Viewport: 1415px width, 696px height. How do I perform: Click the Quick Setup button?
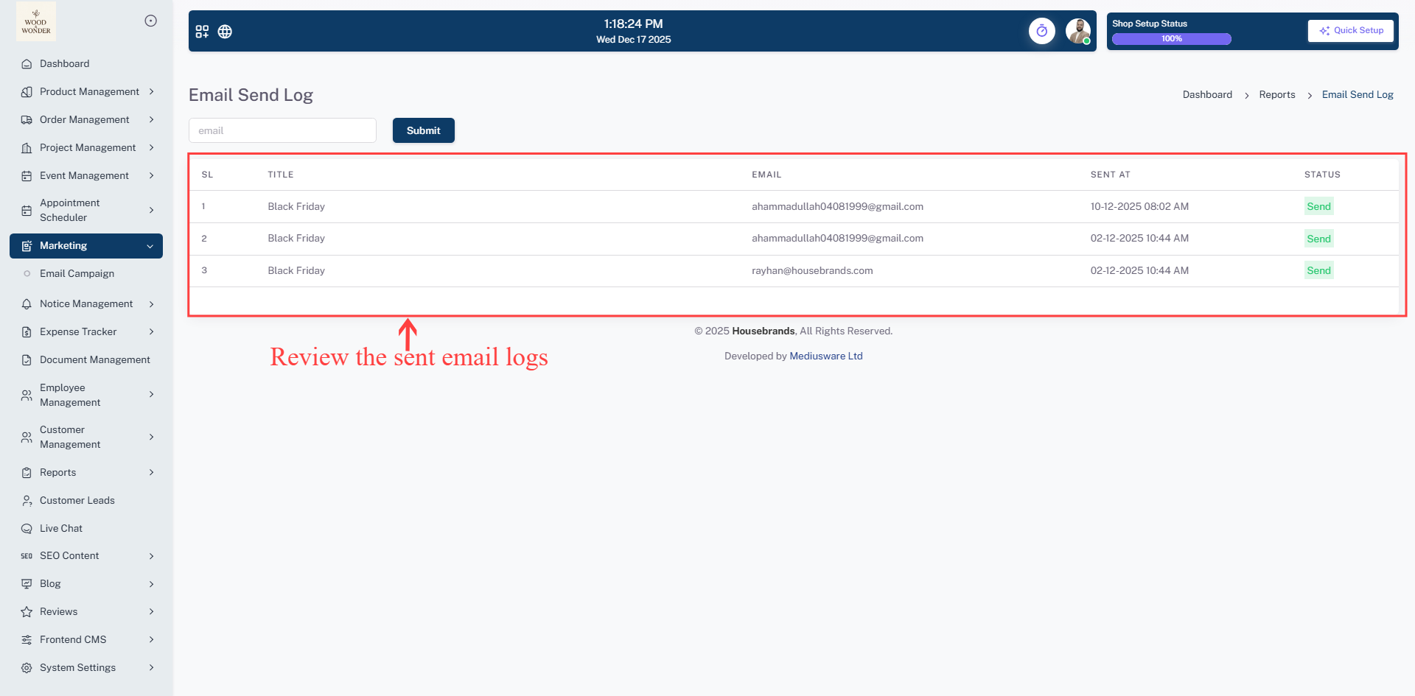tap(1351, 31)
